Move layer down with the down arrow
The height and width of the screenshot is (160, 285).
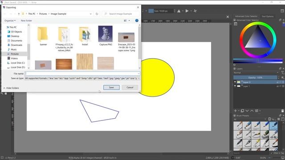click(x=247, y=111)
